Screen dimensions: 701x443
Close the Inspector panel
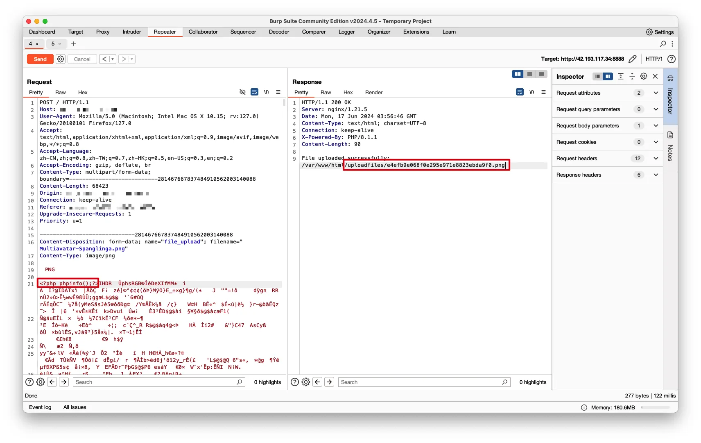coord(655,77)
